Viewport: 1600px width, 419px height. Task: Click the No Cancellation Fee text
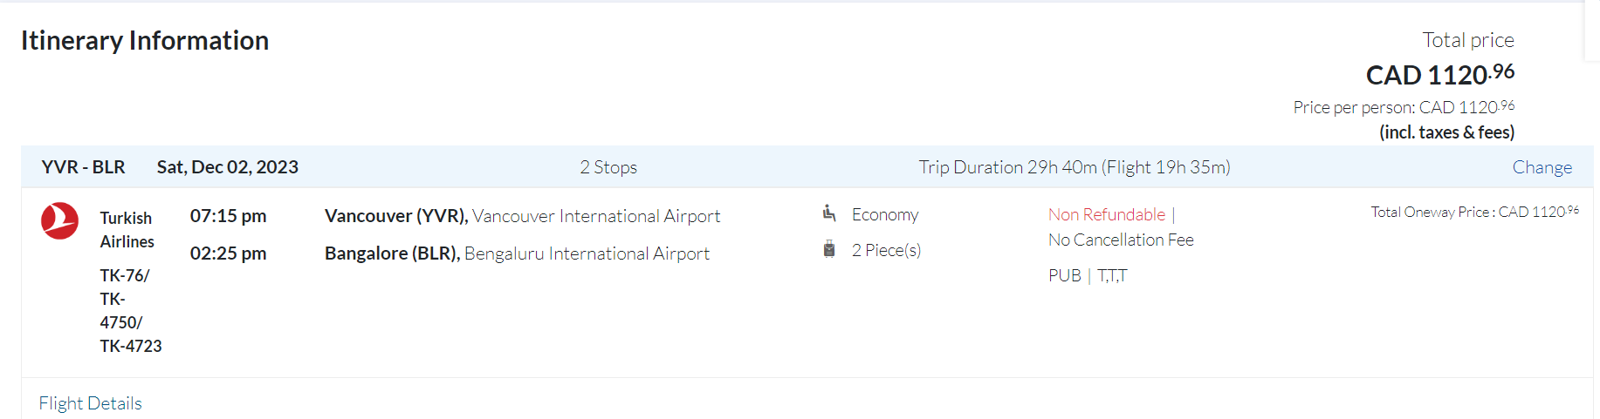(1121, 240)
